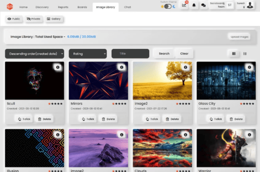
Task: Open the Gallery view button
Action: (x=54, y=19)
